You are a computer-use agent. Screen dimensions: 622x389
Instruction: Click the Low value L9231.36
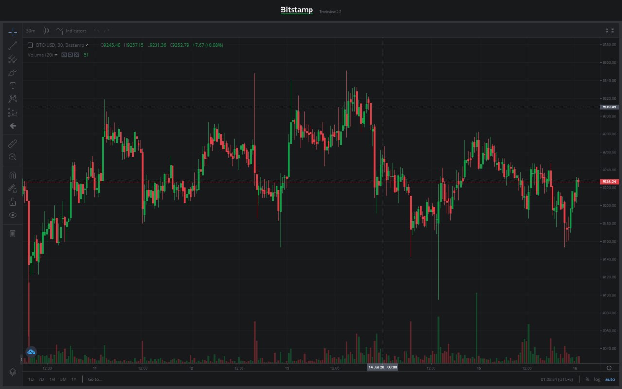tap(156, 45)
